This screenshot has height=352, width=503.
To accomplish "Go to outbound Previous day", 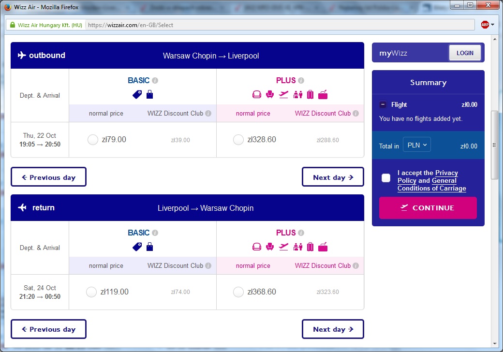I will coord(48,176).
